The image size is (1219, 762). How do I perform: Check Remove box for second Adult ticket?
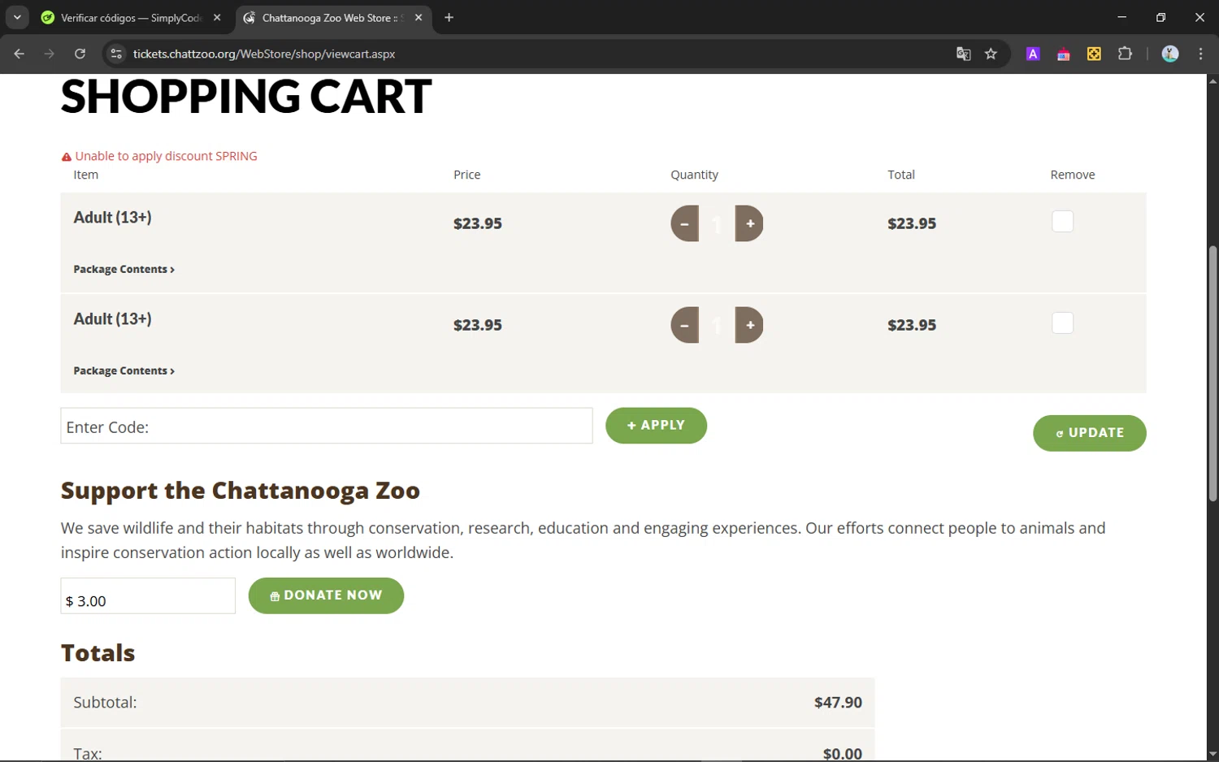click(x=1062, y=323)
